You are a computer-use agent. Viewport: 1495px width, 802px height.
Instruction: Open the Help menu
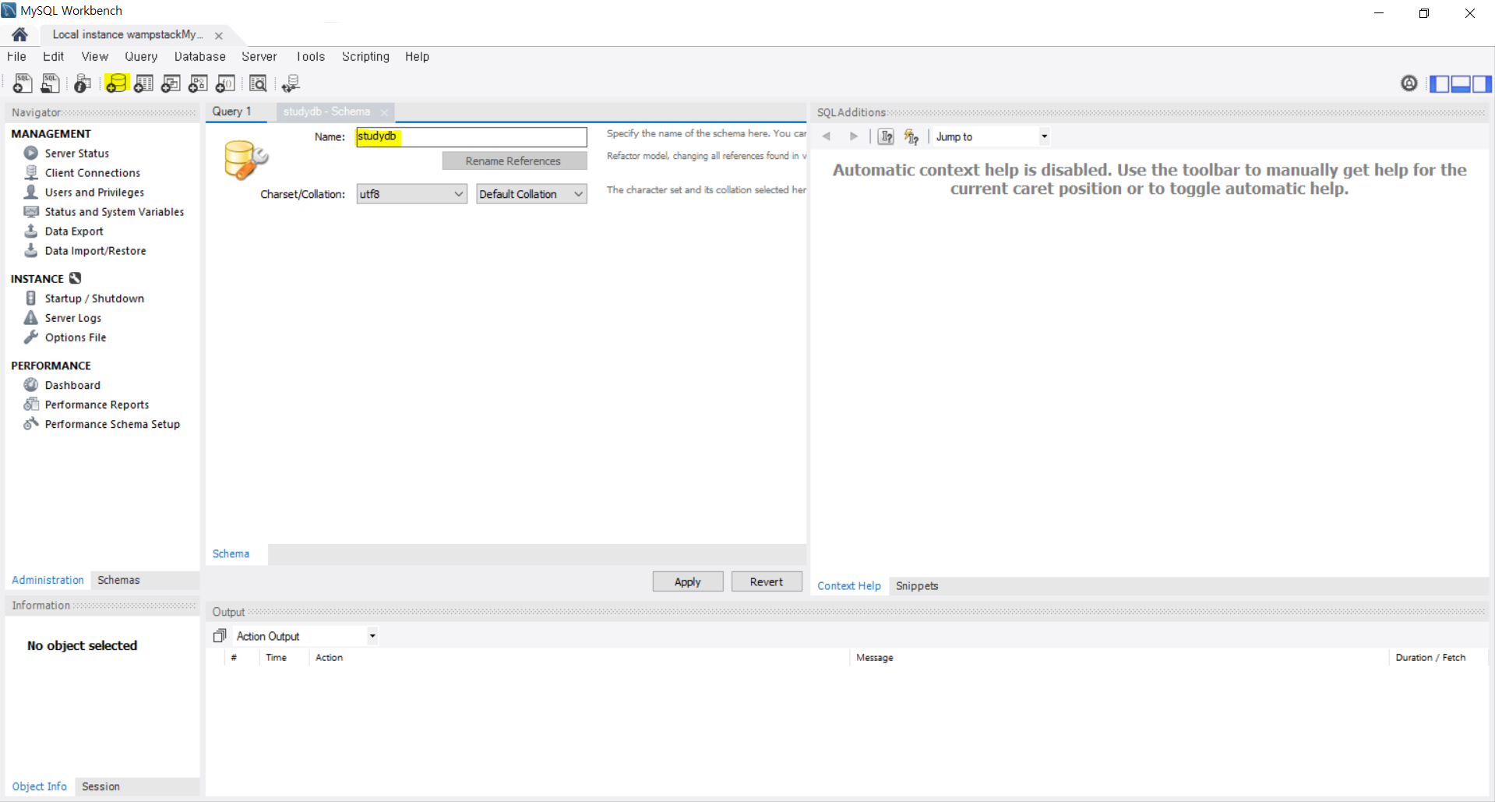click(417, 57)
